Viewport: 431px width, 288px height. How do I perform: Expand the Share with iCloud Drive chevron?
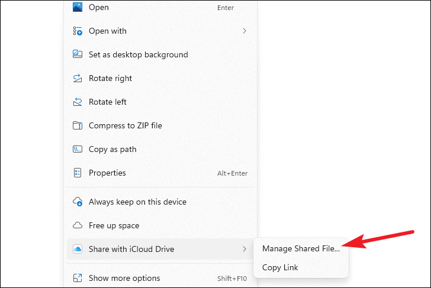(245, 249)
